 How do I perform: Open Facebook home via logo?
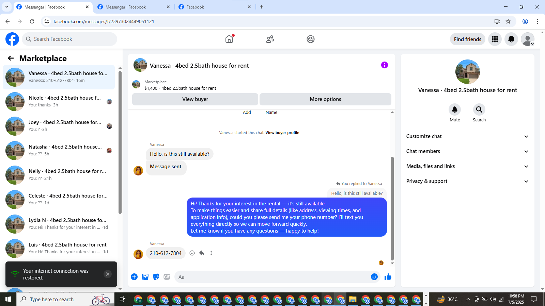pos(12,39)
